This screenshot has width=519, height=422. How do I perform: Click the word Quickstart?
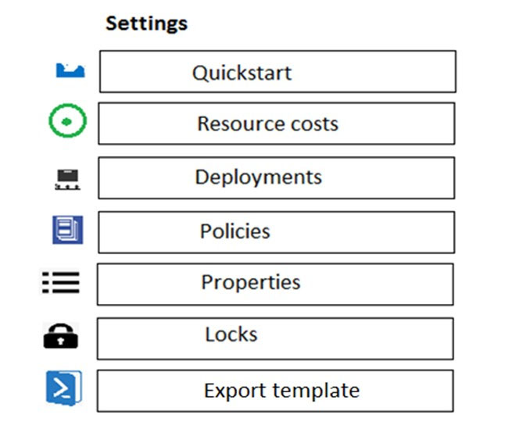click(242, 73)
